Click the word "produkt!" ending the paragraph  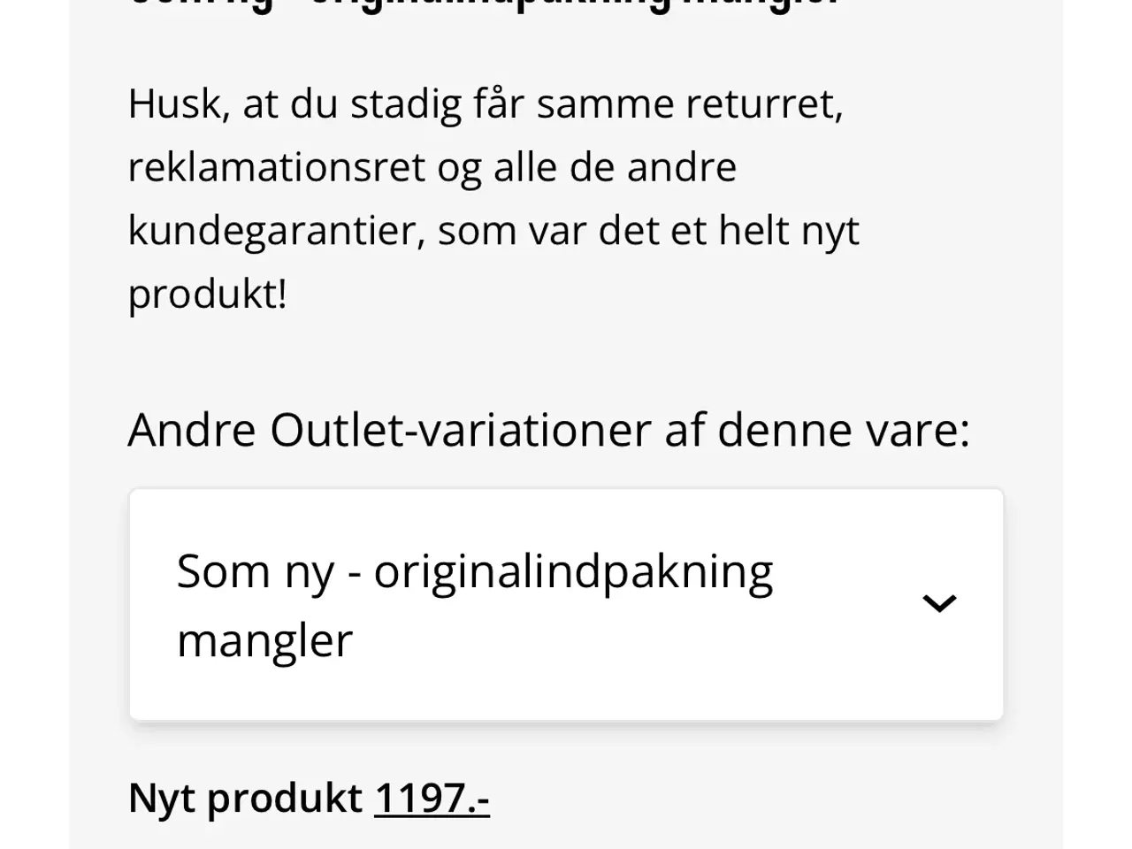coord(207,294)
